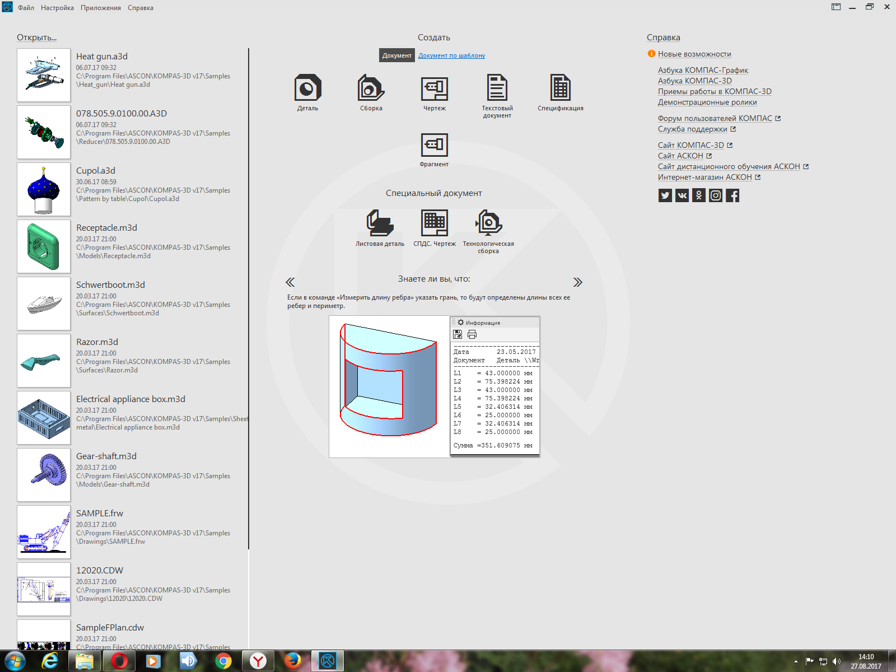Click the volume icon in system tray

point(837,661)
